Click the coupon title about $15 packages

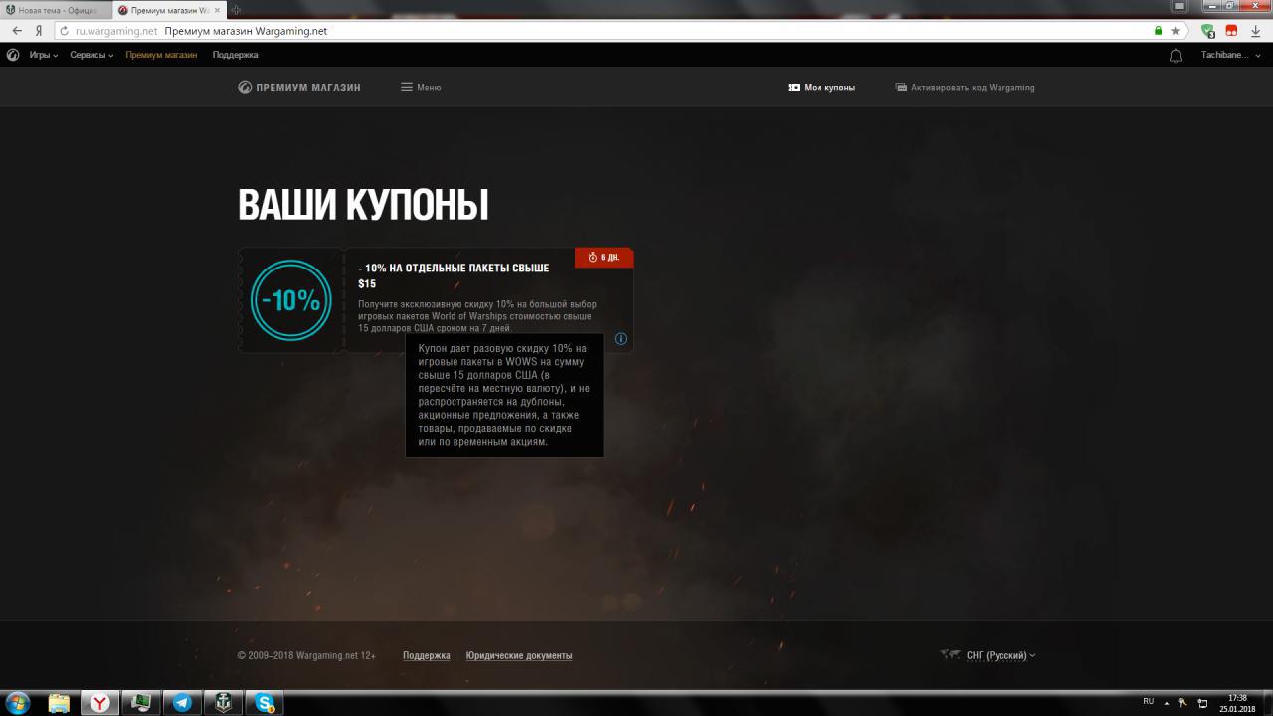(454, 275)
